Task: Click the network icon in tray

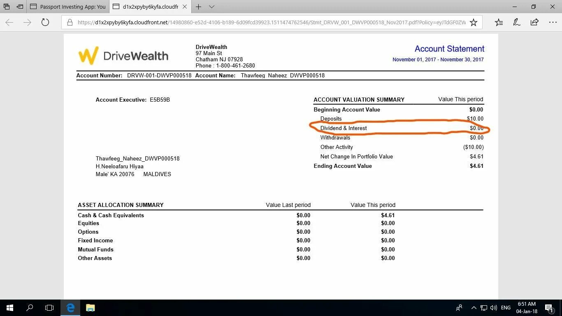Action: point(484,308)
